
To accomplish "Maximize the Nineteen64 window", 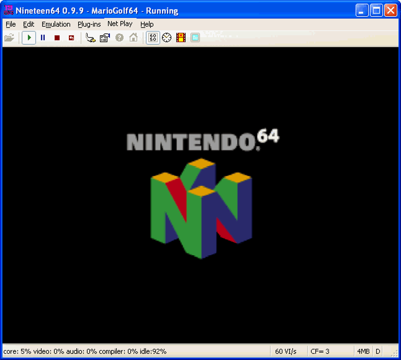I will click(x=377, y=11).
